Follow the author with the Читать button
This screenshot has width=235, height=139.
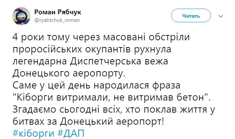click(x=191, y=15)
